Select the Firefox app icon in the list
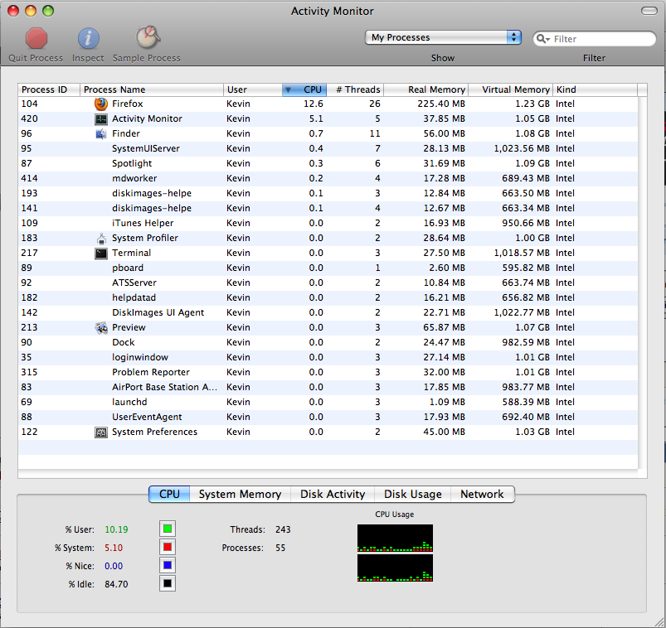Viewport: 666px width, 628px height. coord(101,104)
